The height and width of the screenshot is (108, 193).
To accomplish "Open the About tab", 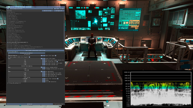I will pos(24,7).
